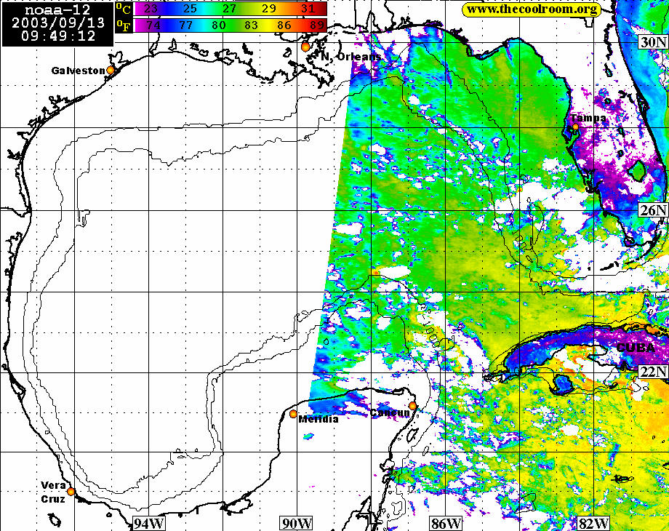Click the Tampa city marker dot
669x531 pixels.
click(575, 127)
